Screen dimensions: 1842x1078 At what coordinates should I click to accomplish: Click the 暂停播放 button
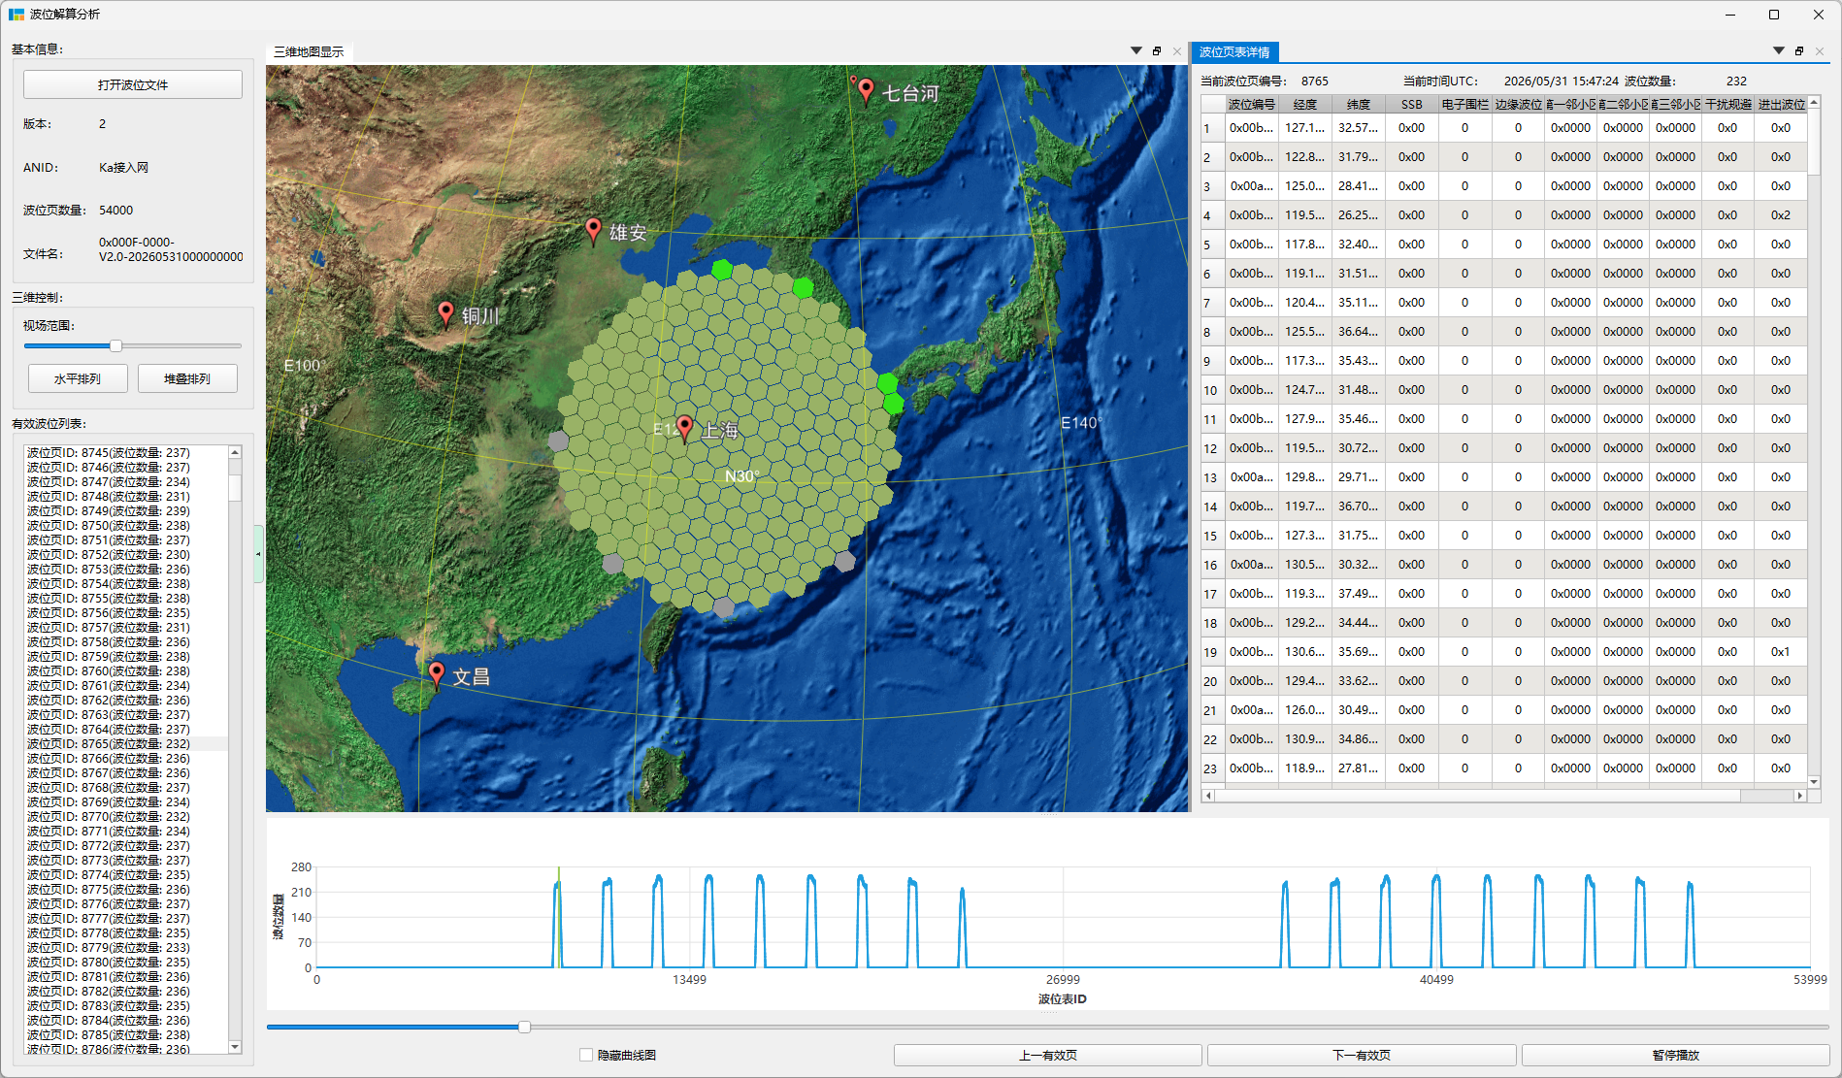[x=1675, y=1056]
